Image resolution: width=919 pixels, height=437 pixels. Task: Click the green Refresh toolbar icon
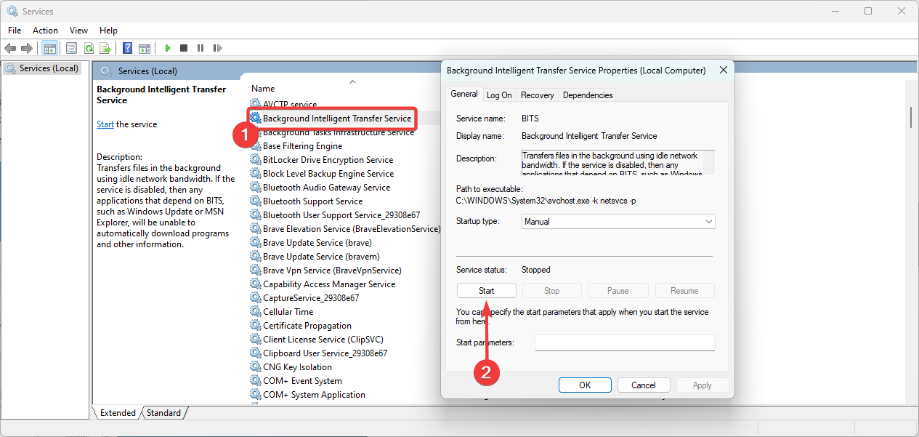(89, 48)
